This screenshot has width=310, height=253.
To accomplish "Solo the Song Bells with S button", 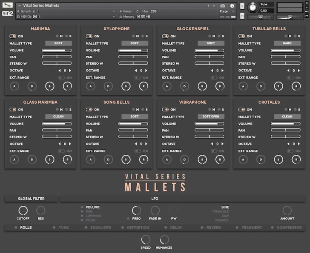I will (145, 110).
